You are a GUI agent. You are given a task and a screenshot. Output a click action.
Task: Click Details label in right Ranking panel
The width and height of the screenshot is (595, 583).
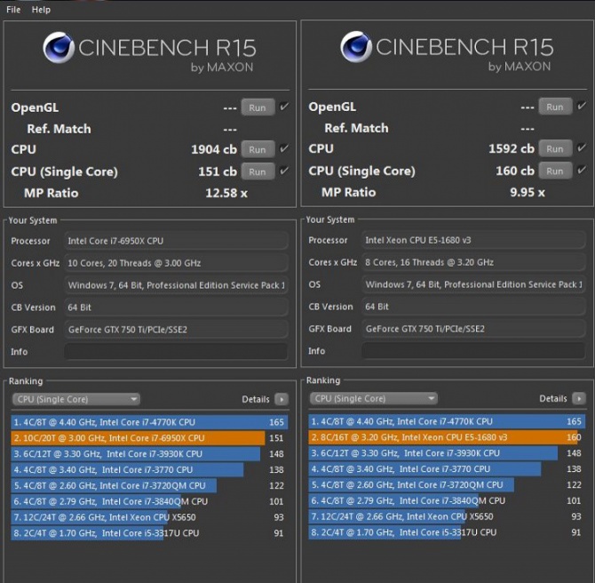[553, 399]
